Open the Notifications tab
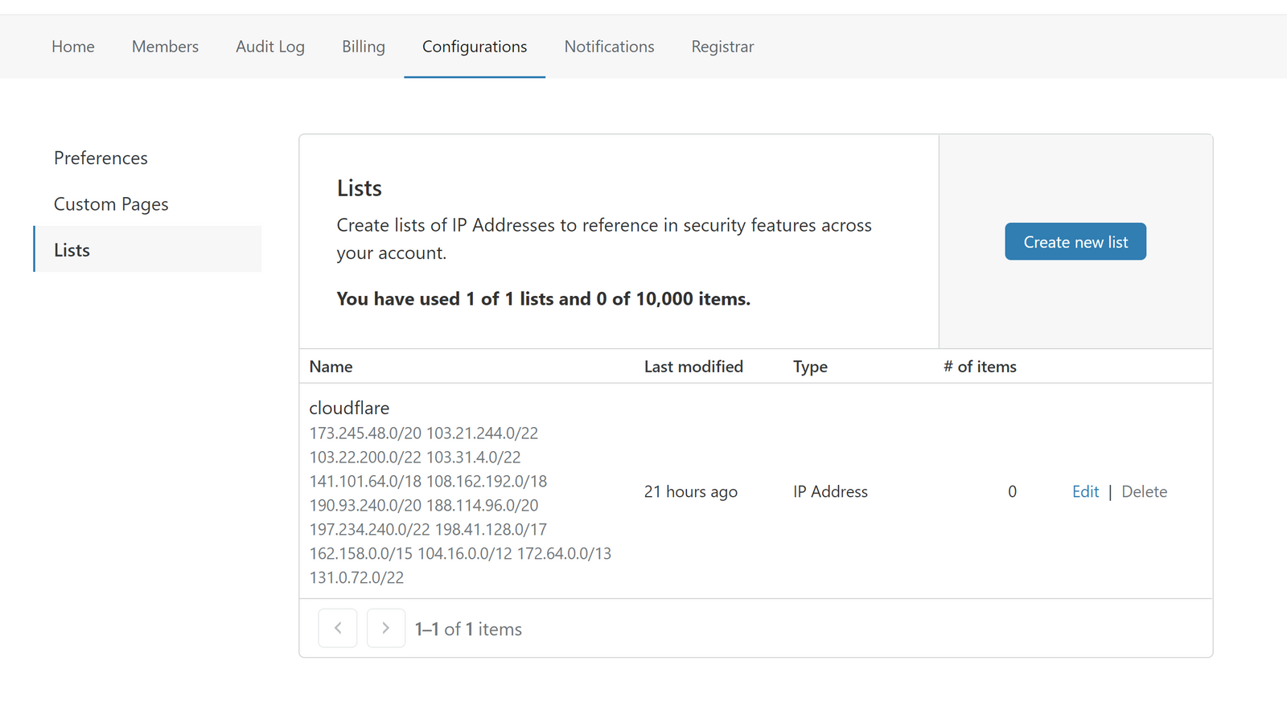The width and height of the screenshot is (1287, 706). (609, 47)
